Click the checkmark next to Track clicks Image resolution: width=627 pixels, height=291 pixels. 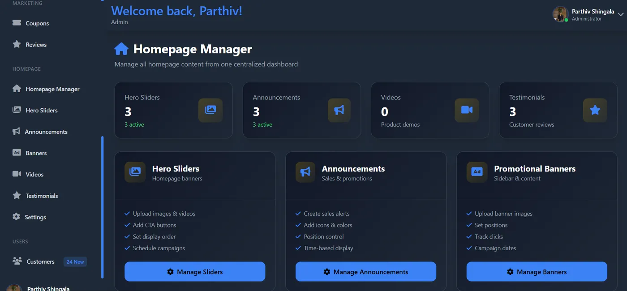click(469, 236)
